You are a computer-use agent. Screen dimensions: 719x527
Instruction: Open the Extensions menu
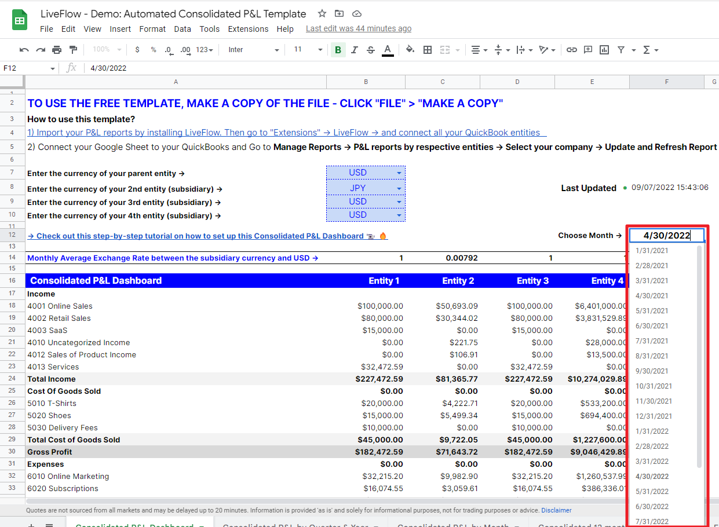pyautogui.click(x=248, y=29)
